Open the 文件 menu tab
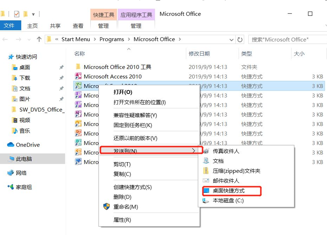Viewport: 327px width, 235px height. (x=9, y=26)
